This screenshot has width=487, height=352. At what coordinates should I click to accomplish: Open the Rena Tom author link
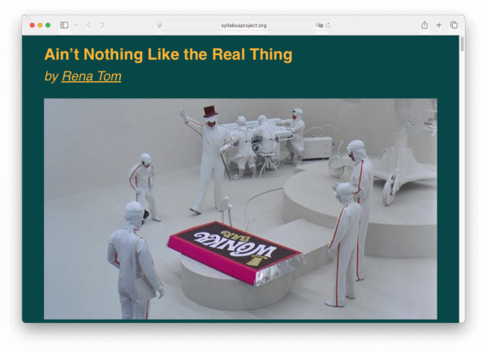91,76
